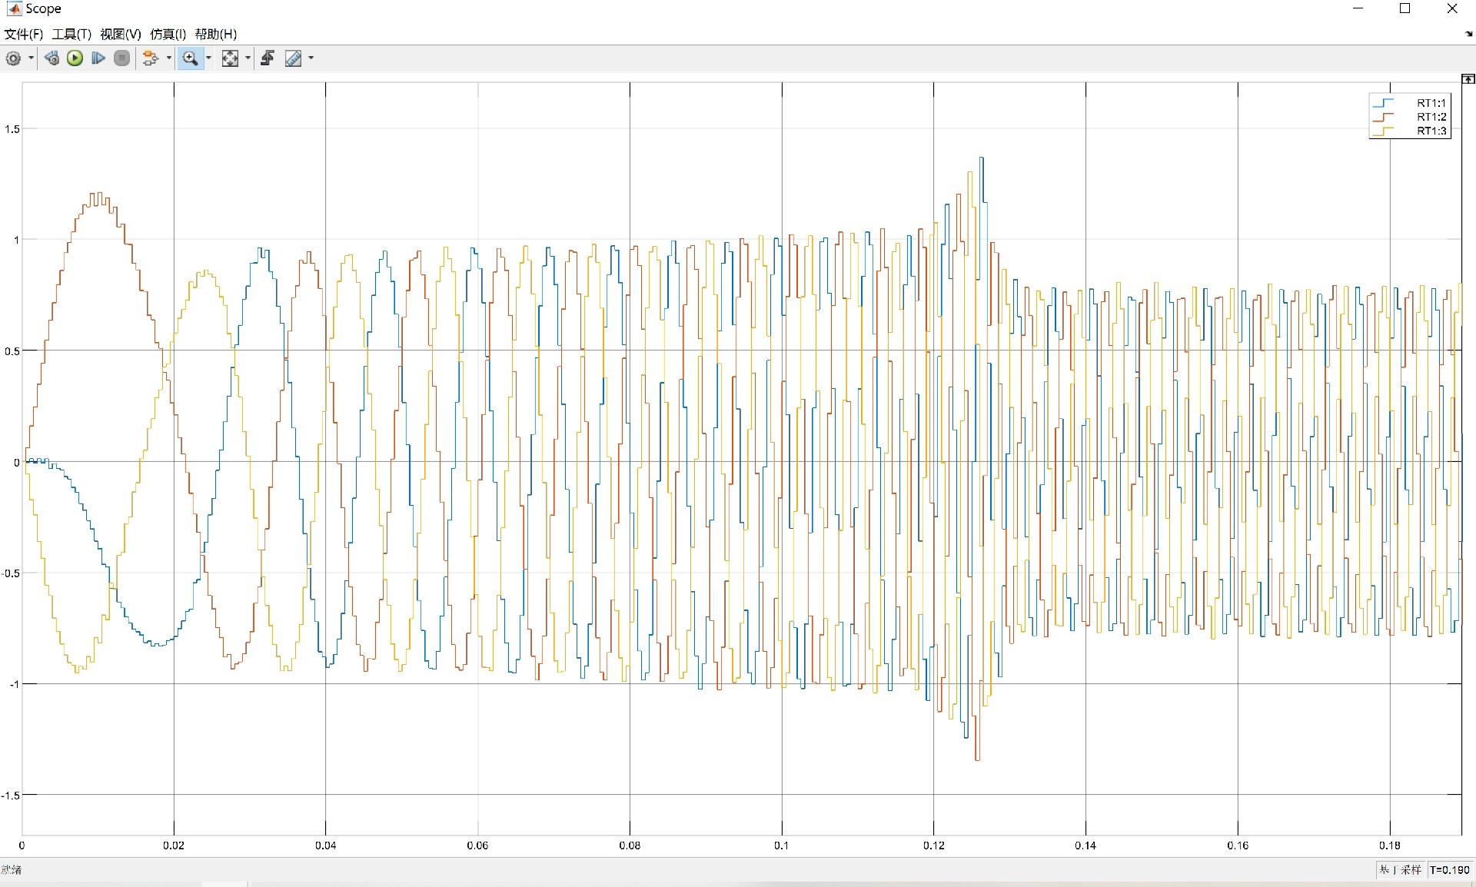The image size is (1476, 887).
Task: Click the Scale Axes Limits icon
Action: tap(230, 58)
